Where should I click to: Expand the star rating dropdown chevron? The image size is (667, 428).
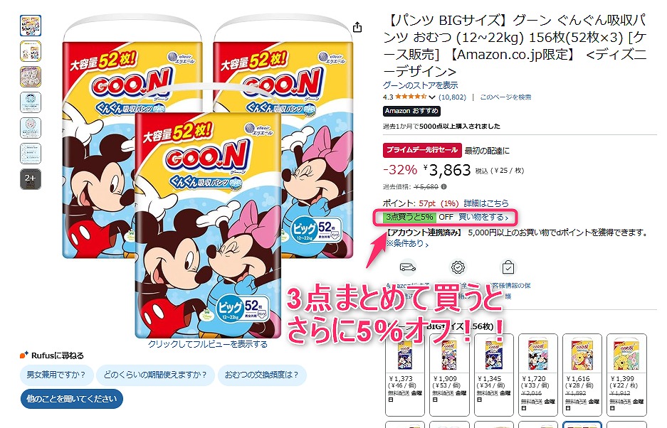[432, 97]
